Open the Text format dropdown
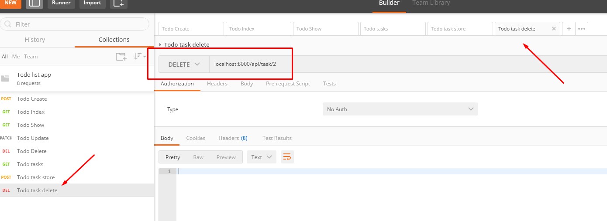 pyautogui.click(x=262, y=157)
